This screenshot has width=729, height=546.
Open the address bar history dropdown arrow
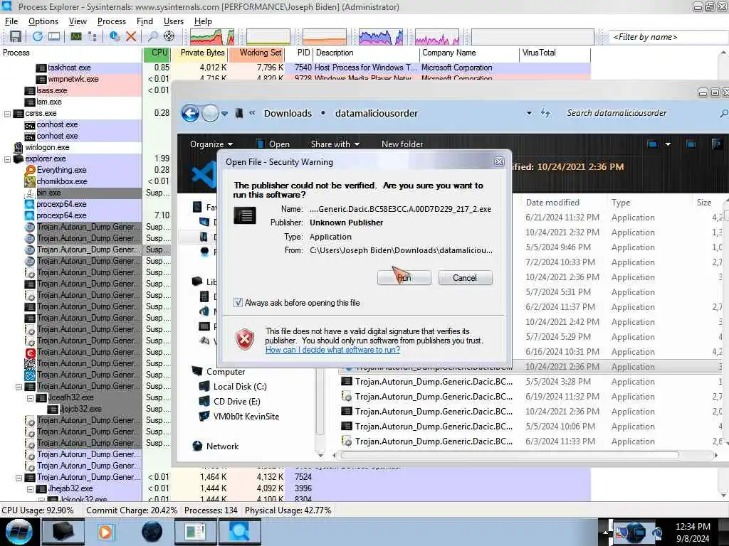[x=529, y=113]
